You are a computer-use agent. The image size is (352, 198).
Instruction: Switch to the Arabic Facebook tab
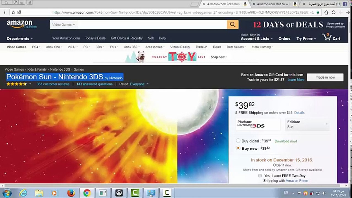coord(325,4)
